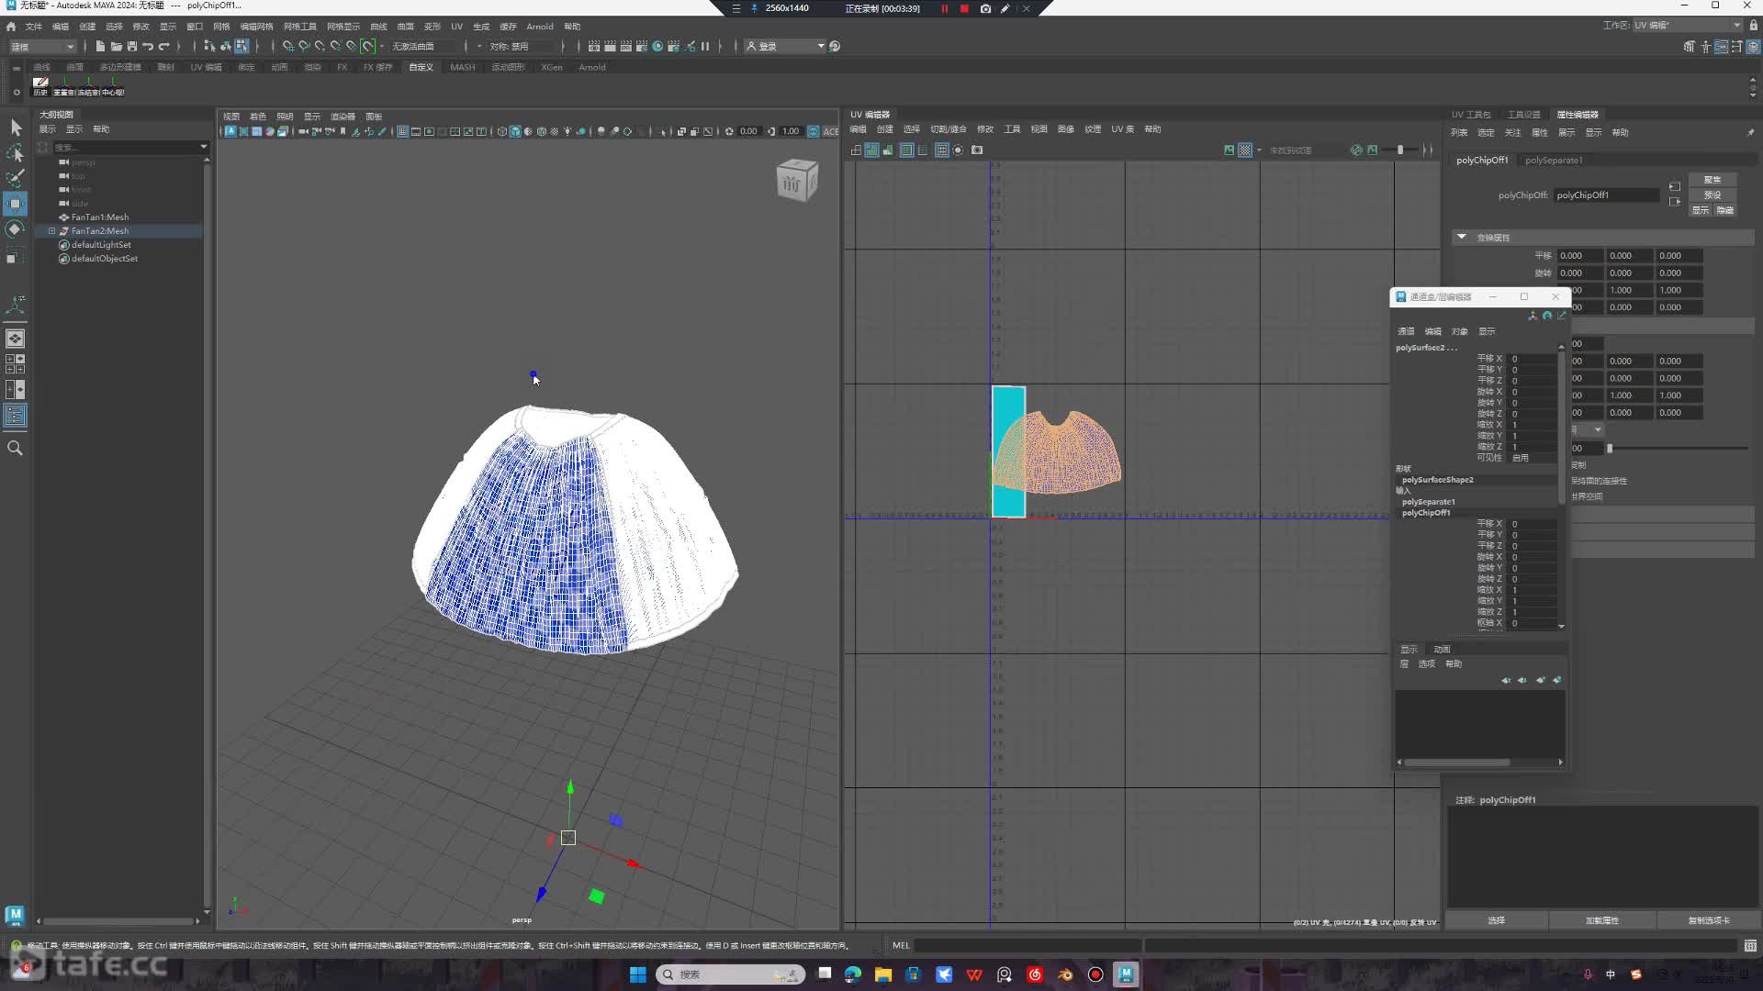This screenshot has width=1763, height=991.
Task: Switch to the UV 工具包 tab
Action: tap(1471, 115)
